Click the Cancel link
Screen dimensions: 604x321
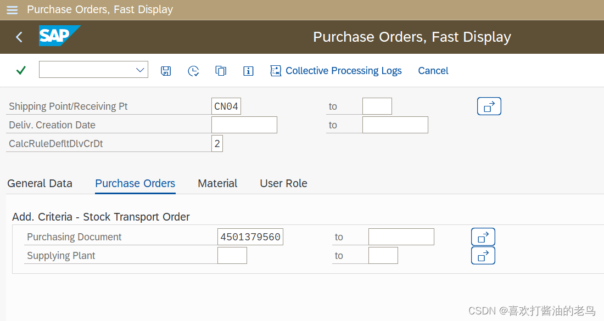tap(433, 70)
